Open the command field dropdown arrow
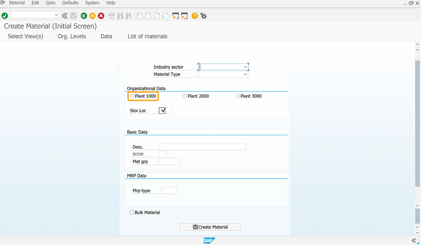This screenshot has width=421, height=245. click(x=56, y=15)
